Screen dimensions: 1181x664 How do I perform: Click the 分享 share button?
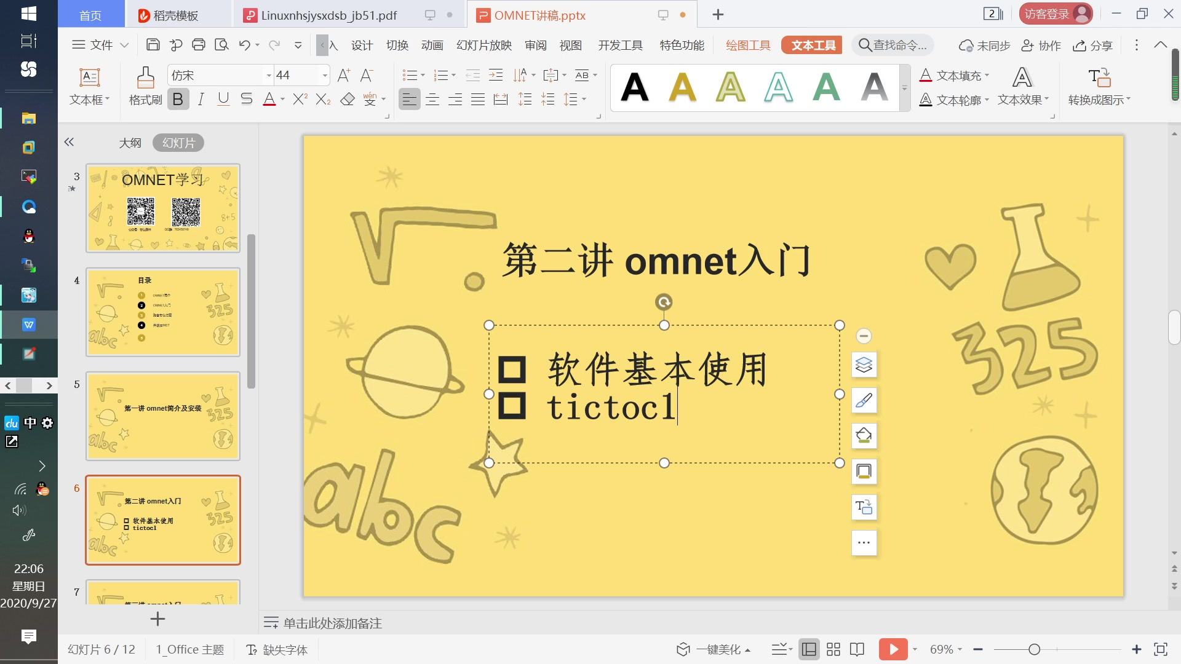click(x=1092, y=45)
